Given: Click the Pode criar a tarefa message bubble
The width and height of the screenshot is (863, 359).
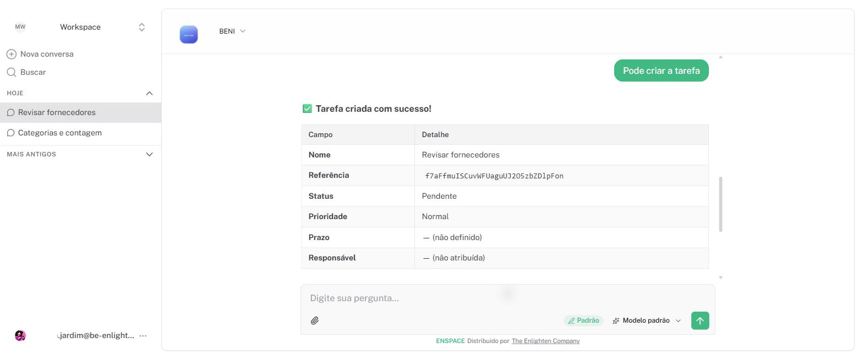Looking at the screenshot, I should [x=662, y=70].
